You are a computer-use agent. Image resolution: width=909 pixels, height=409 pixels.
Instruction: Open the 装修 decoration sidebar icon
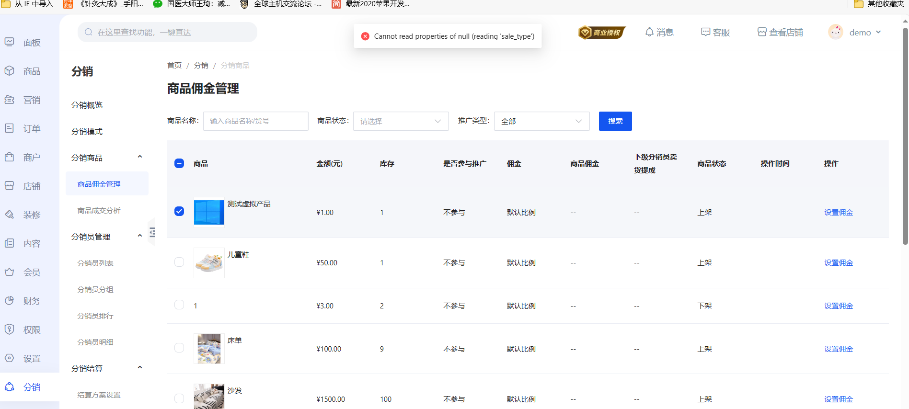point(10,215)
